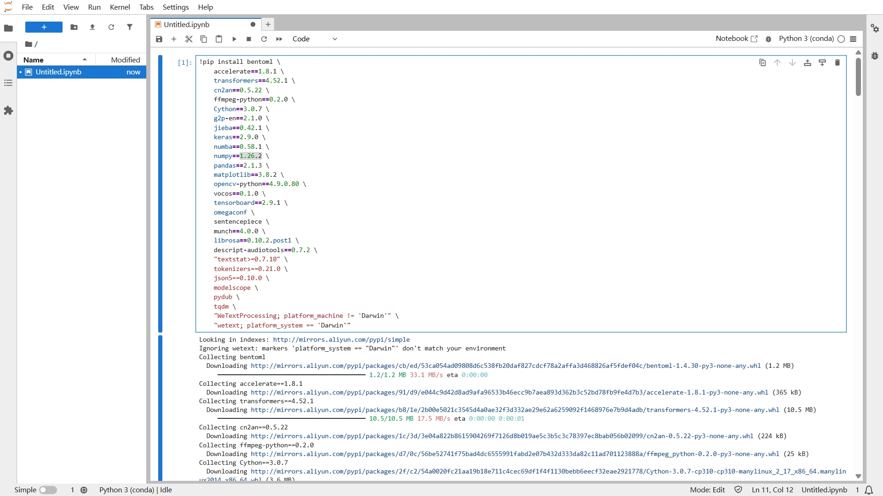
Task: Toggle the file filter in the file browser
Action: pyautogui.click(x=130, y=27)
